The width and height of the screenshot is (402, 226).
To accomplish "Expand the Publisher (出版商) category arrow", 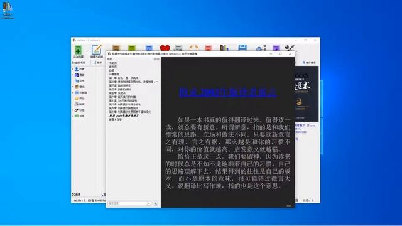I will tap(73, 93).
